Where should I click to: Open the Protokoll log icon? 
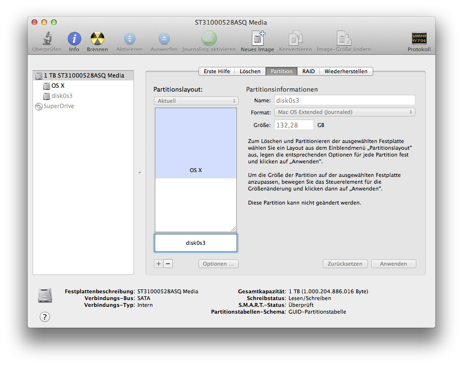click(419, 38)
